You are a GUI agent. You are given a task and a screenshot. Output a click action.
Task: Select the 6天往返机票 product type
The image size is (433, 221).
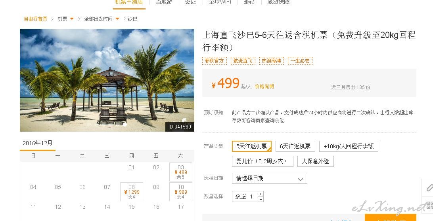(x=295, y=146)
